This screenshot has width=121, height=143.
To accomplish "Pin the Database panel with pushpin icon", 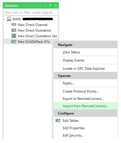I will 50,5.
